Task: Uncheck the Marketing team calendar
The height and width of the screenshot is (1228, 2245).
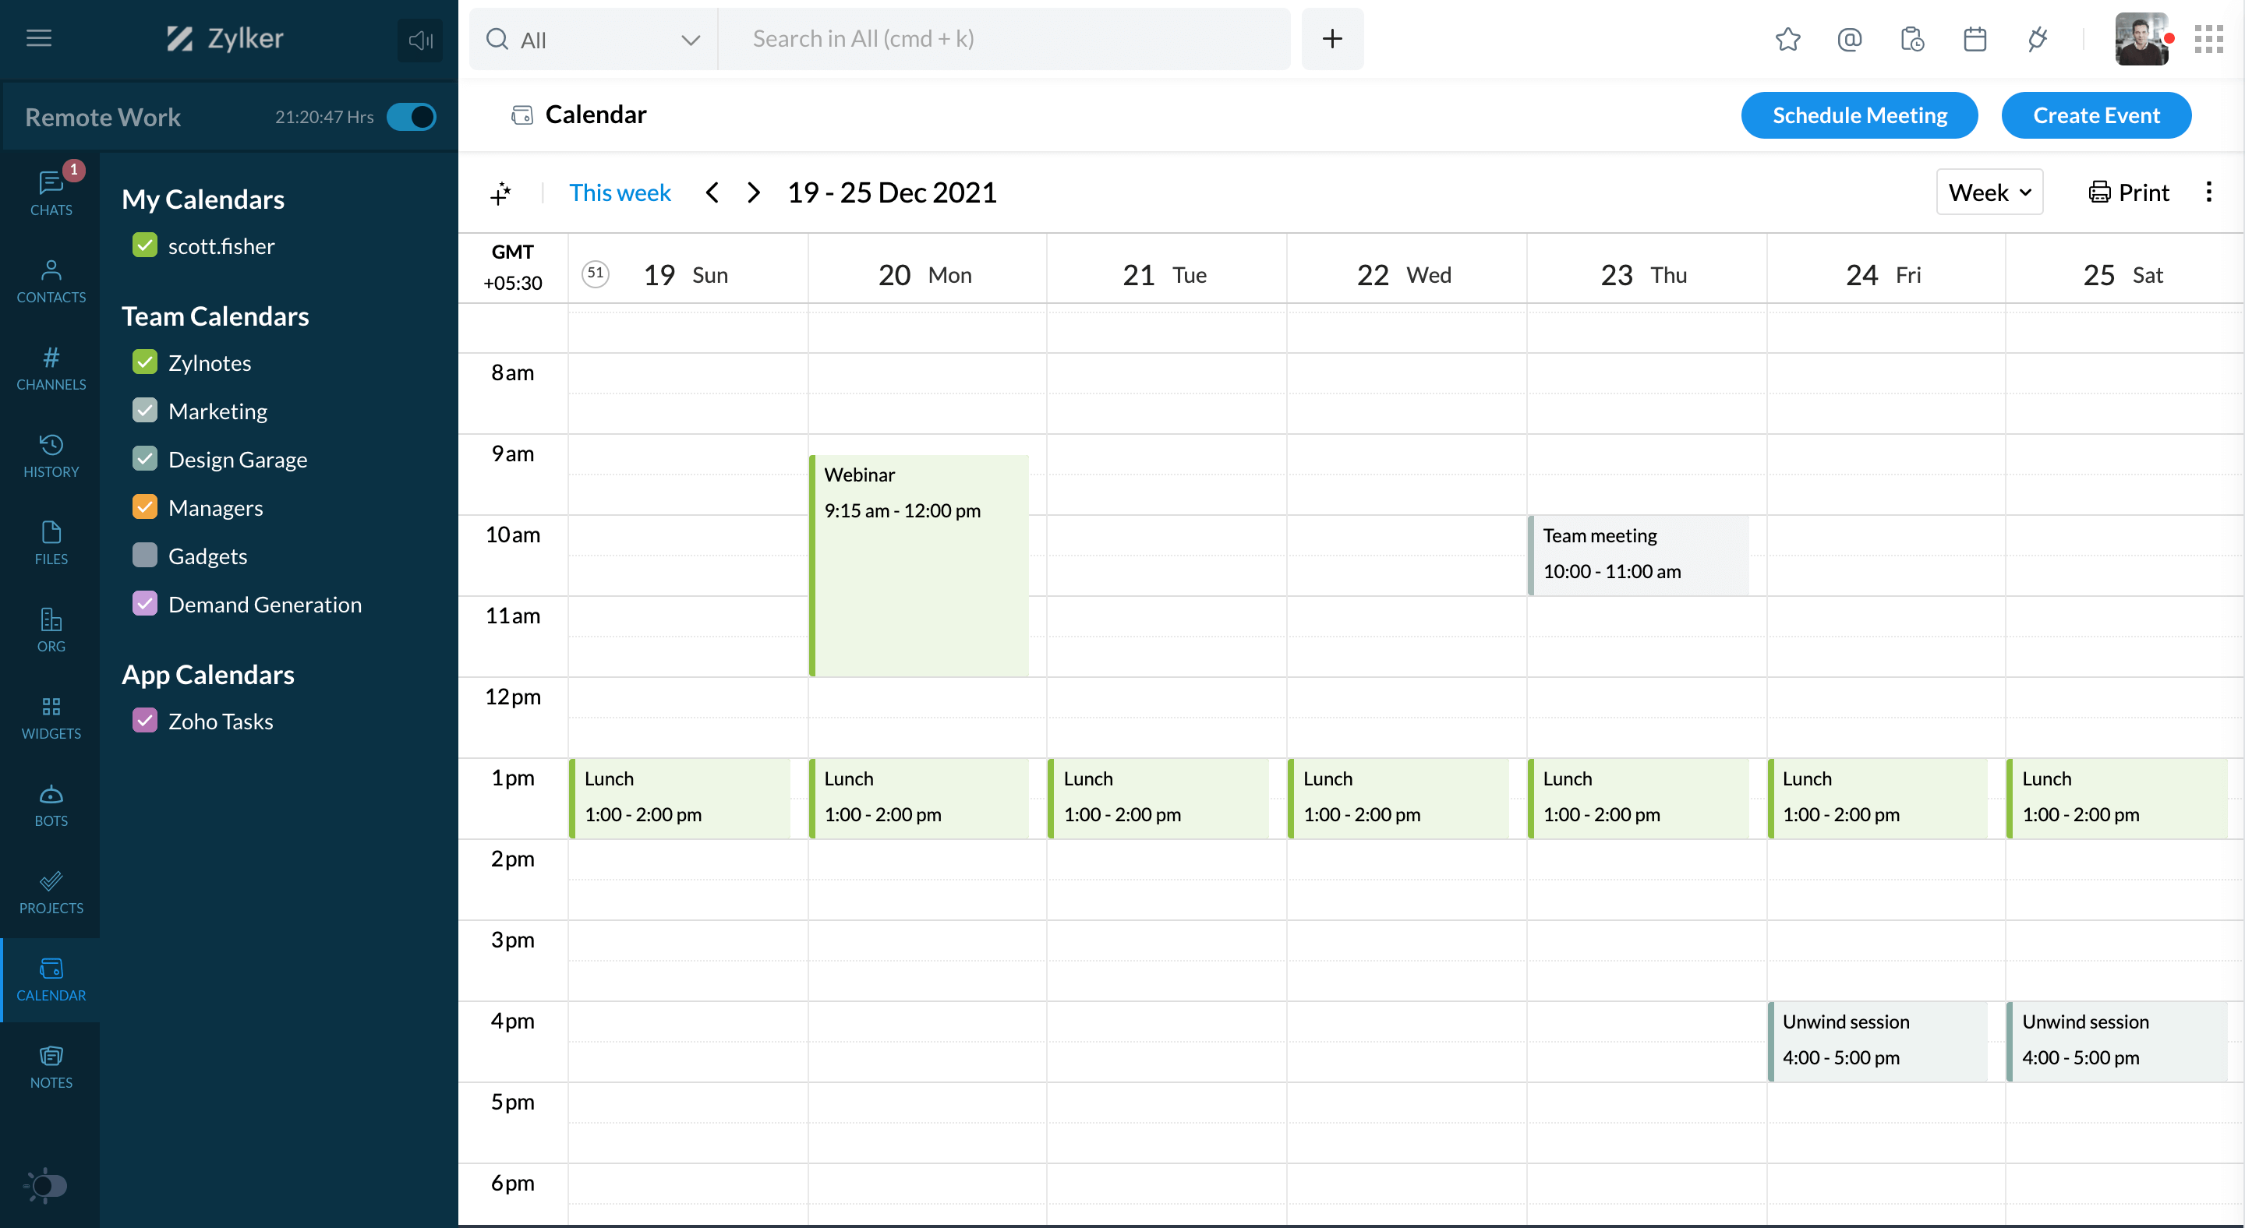Action: click(145, 409)
